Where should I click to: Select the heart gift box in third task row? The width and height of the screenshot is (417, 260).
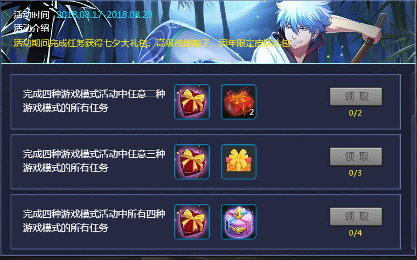coord(192,222)
